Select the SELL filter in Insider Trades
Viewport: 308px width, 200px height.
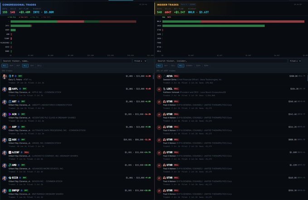tap(173, 66)
